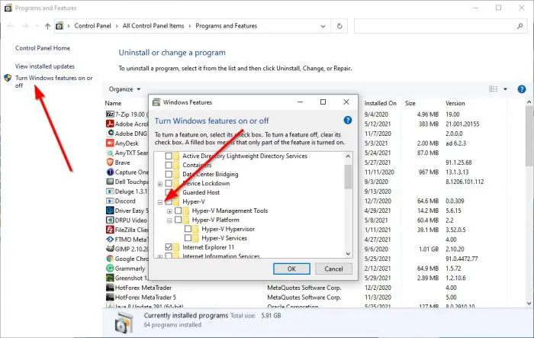Go up one folder level
The width and height of the screenshot is (534, 338).
(x=47, y=26)
